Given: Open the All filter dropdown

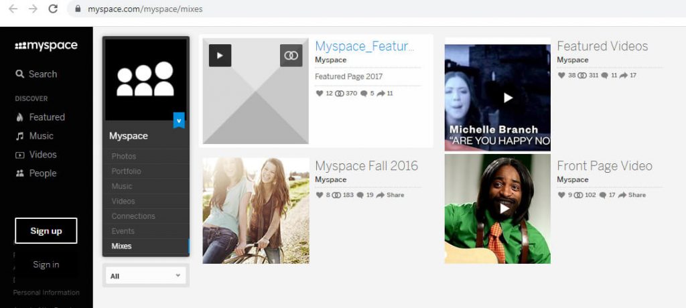Looking at the screenshot, I should tap(145, 276).
